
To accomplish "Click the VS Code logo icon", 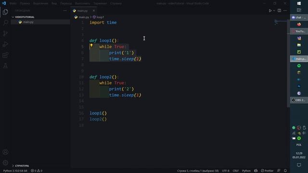I will [4, 3].
